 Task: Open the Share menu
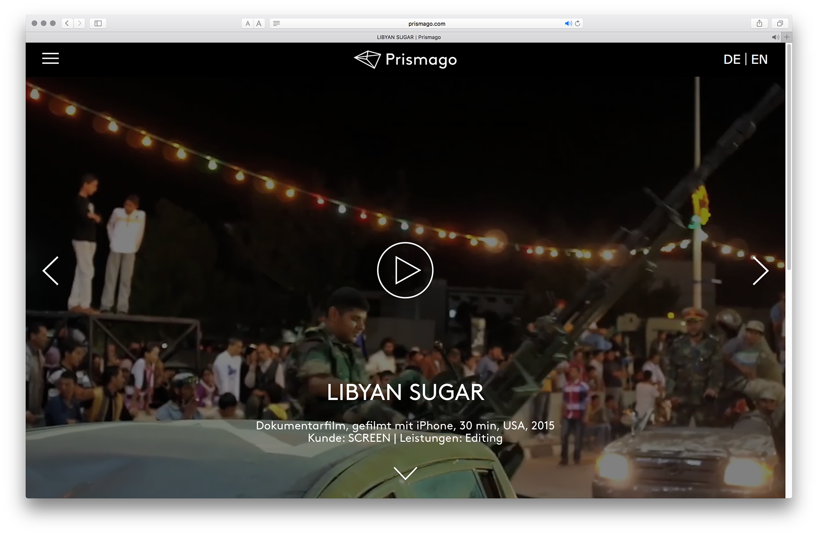click(x=759, y=23)
